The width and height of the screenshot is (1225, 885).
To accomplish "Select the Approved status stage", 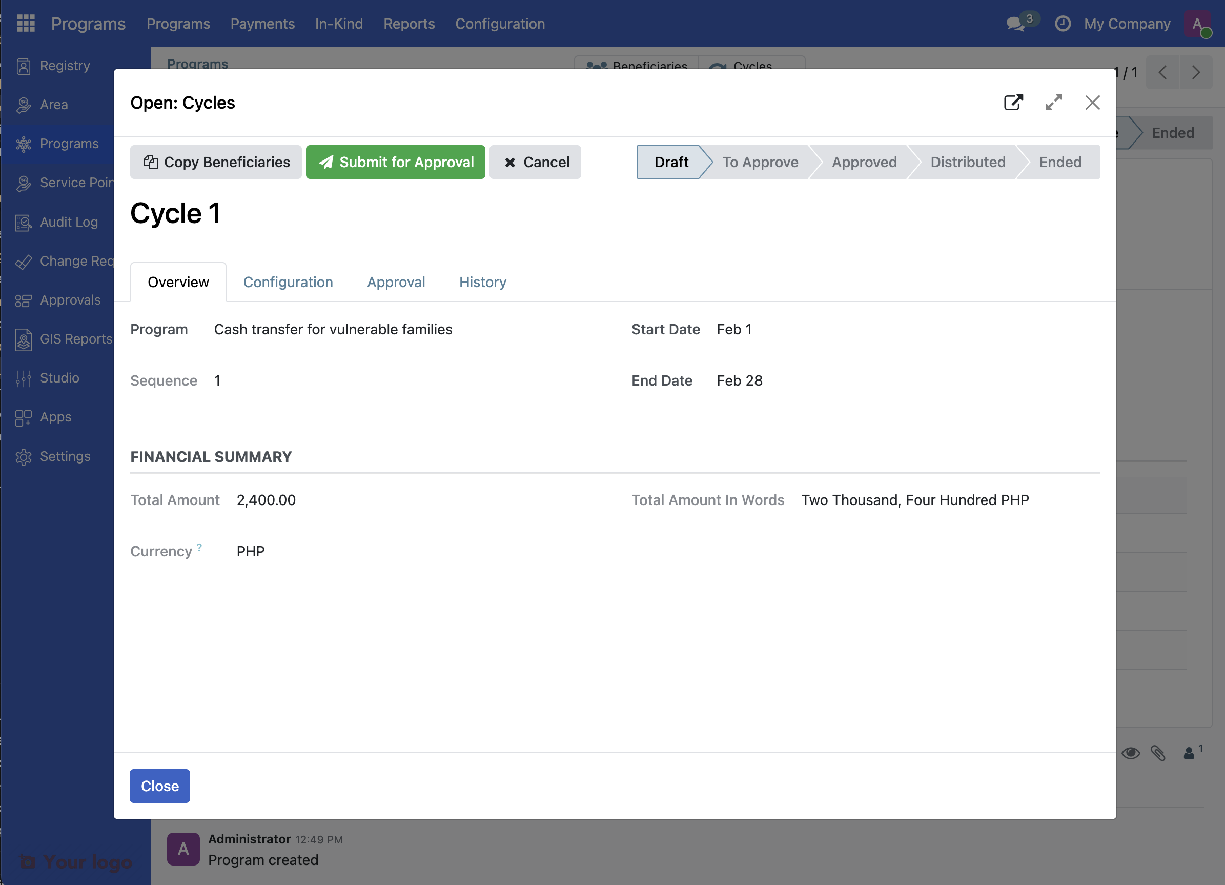I will (x=864, y=162).
